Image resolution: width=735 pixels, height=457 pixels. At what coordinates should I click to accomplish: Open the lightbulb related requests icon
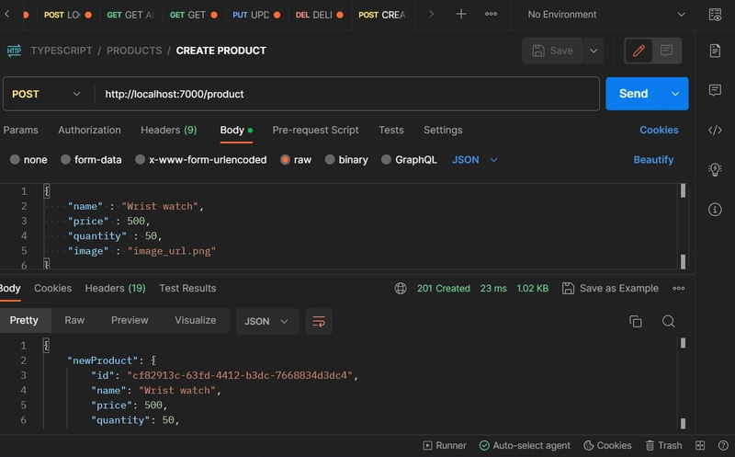[715, 169]
